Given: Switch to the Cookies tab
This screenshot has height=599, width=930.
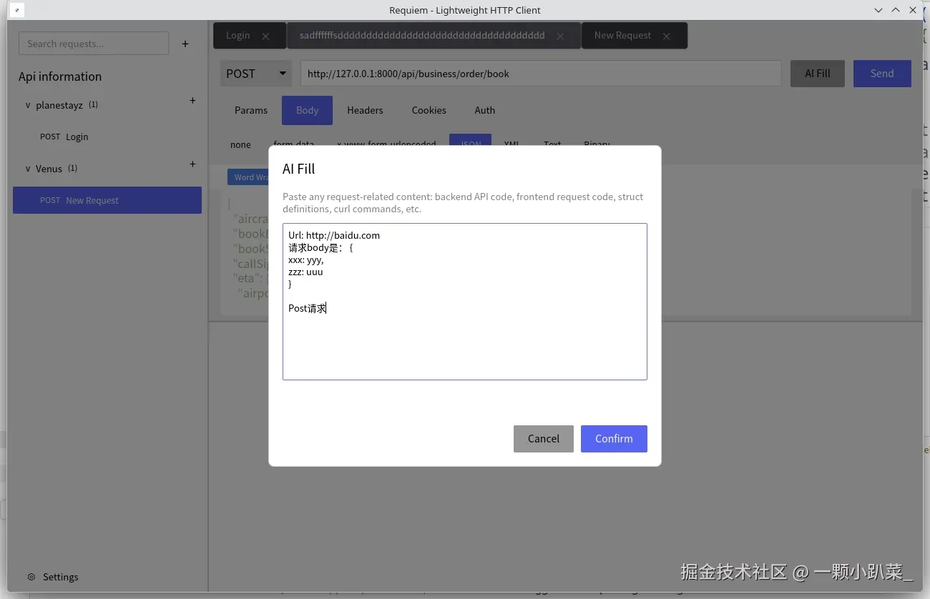Looking at the screenshot, I should [x=429, y=110].
